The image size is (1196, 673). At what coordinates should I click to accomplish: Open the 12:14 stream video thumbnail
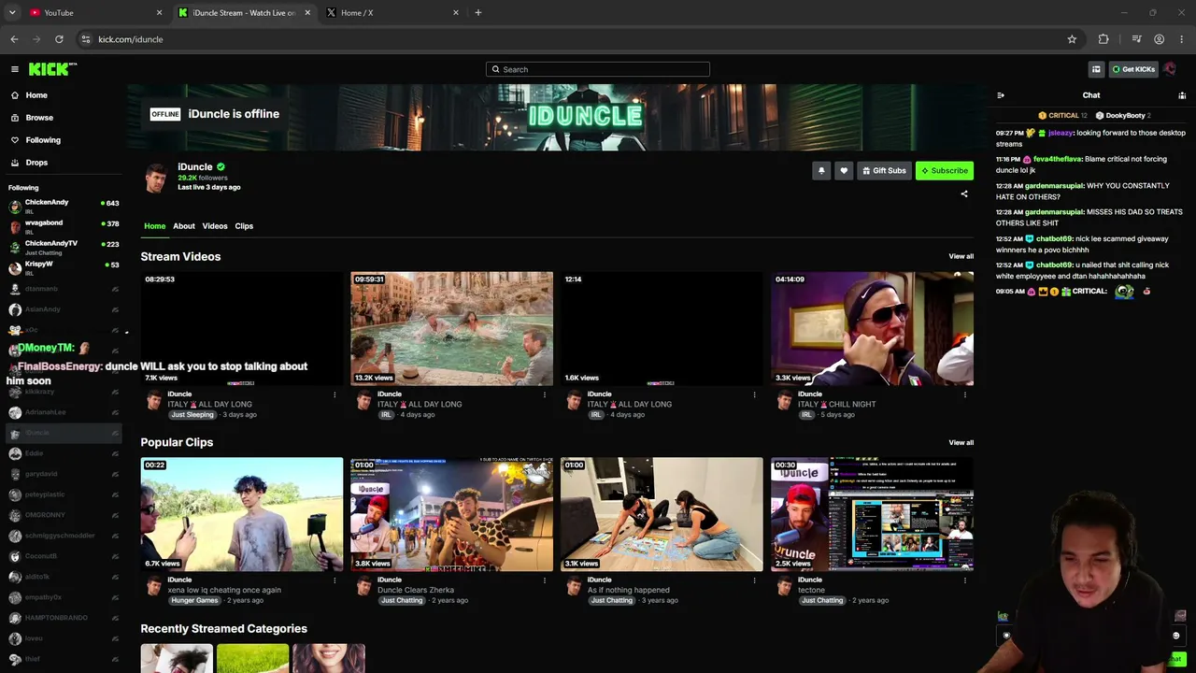pyautogui.click(x=662, y=329)
